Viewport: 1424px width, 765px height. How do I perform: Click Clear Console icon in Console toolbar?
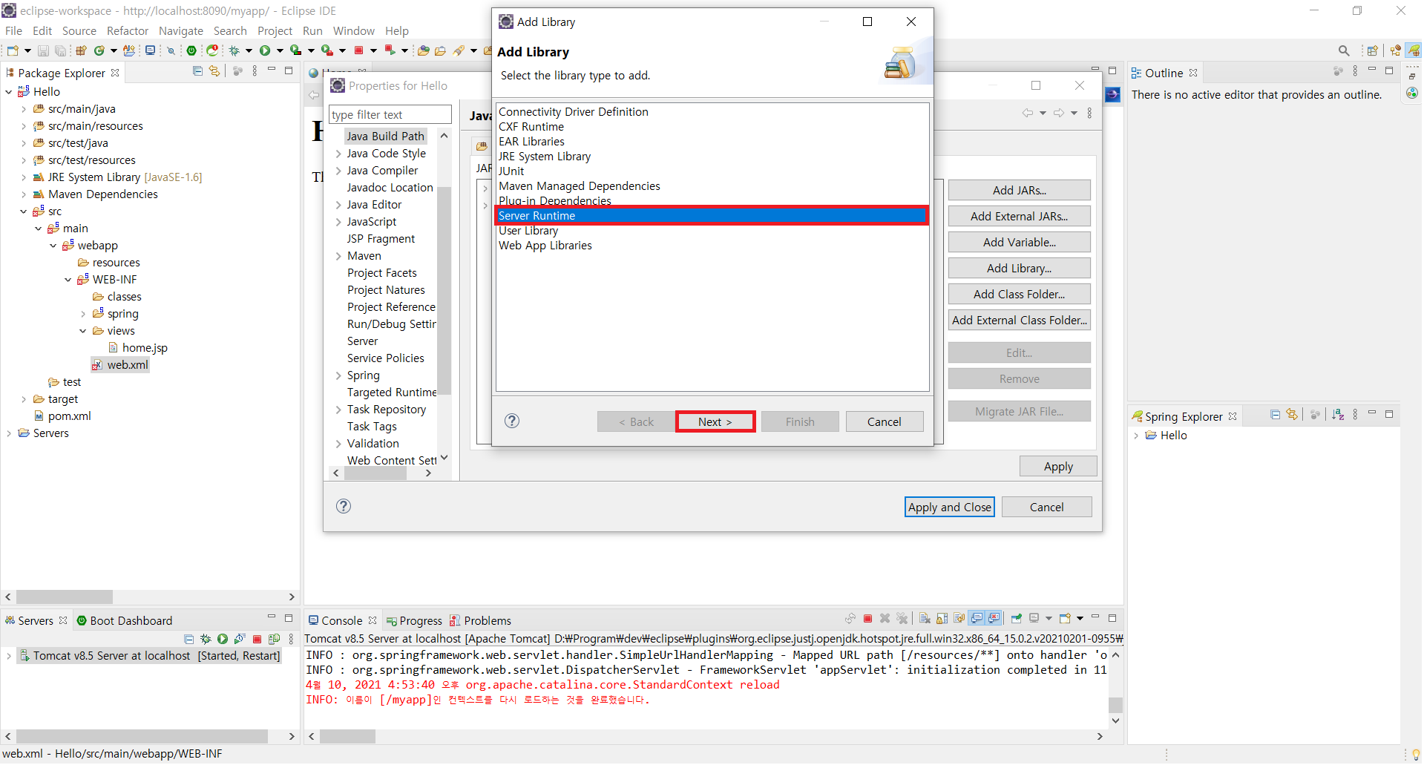(925, 619)
